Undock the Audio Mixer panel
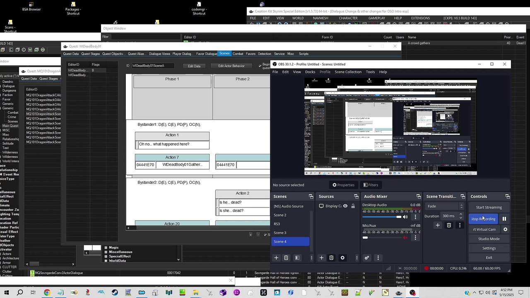The height and width of the screenshot is (298, 530). click(419, 197)
